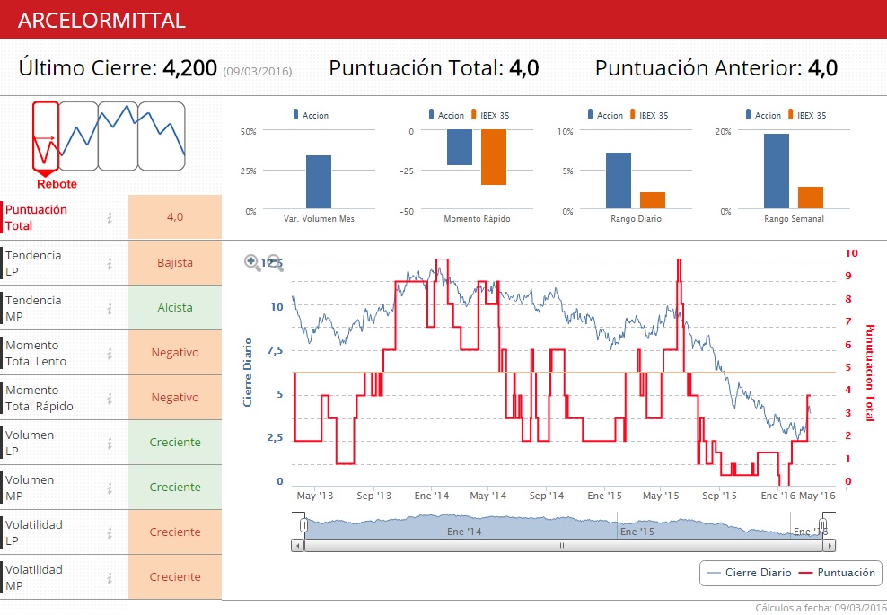Click the Alcista value for Tendencia MP
Screen dimensions: 887x615
click(x=175, y=308)
